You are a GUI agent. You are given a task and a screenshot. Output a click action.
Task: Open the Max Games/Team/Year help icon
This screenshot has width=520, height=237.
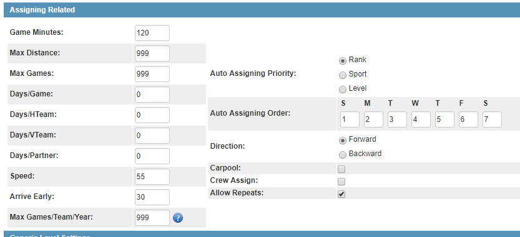point(178,218)
